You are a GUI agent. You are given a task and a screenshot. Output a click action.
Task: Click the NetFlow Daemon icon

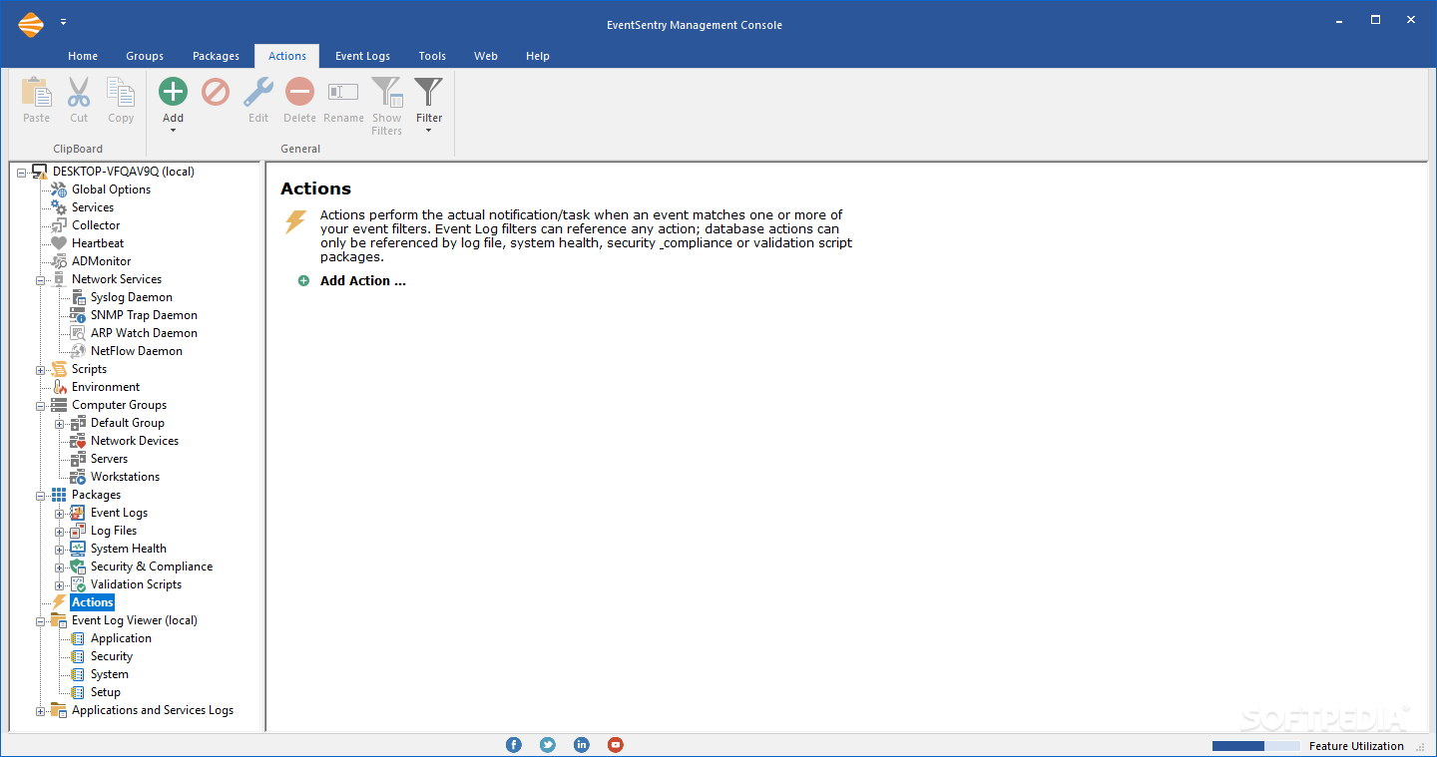tap(78, 351)
